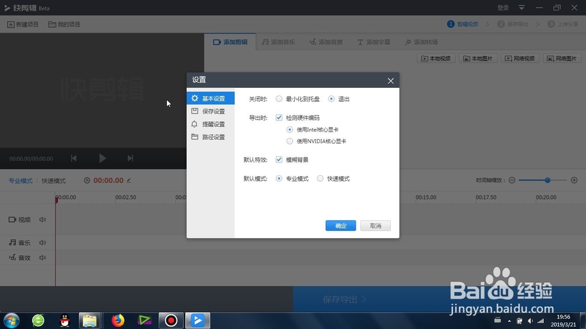Screen dimensions: 586x329
Task: Click the 音效 track icon
Action: coord(12,258)
